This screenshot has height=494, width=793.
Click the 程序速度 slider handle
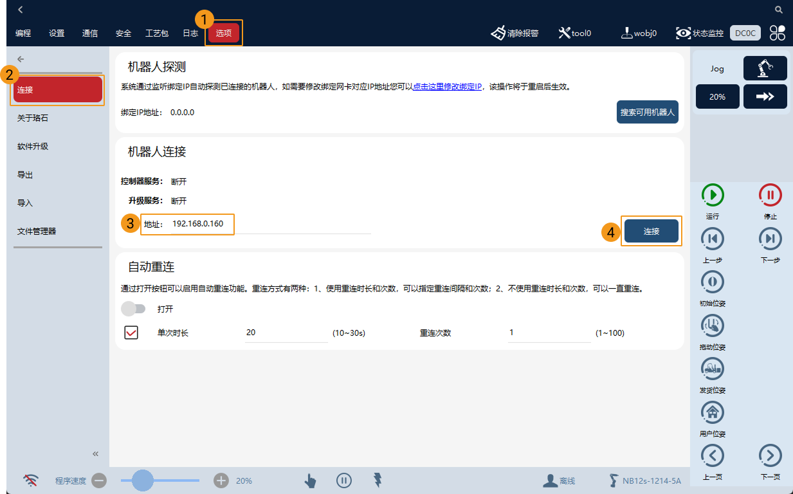point(143,480)
